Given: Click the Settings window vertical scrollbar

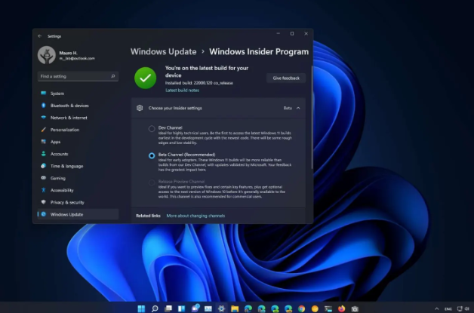Looking at the screenshot, I should coord(312,117).
